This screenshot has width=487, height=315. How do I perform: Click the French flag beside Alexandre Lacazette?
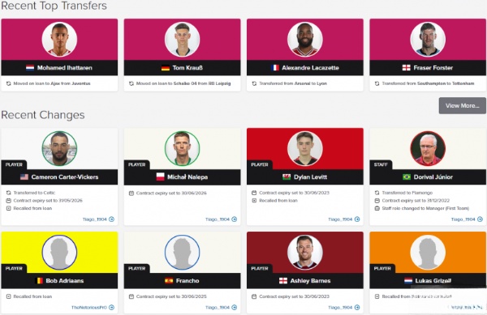275,68
